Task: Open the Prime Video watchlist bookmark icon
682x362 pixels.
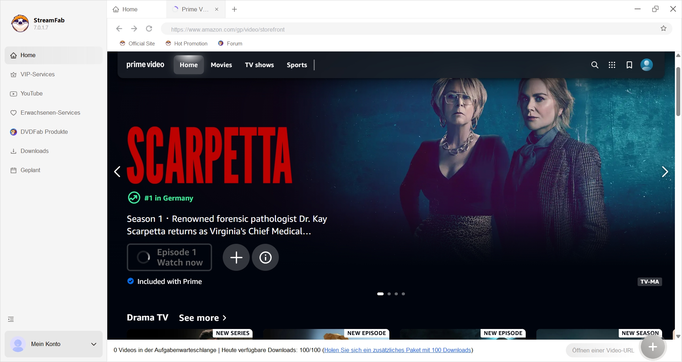Action: point(629,65)
